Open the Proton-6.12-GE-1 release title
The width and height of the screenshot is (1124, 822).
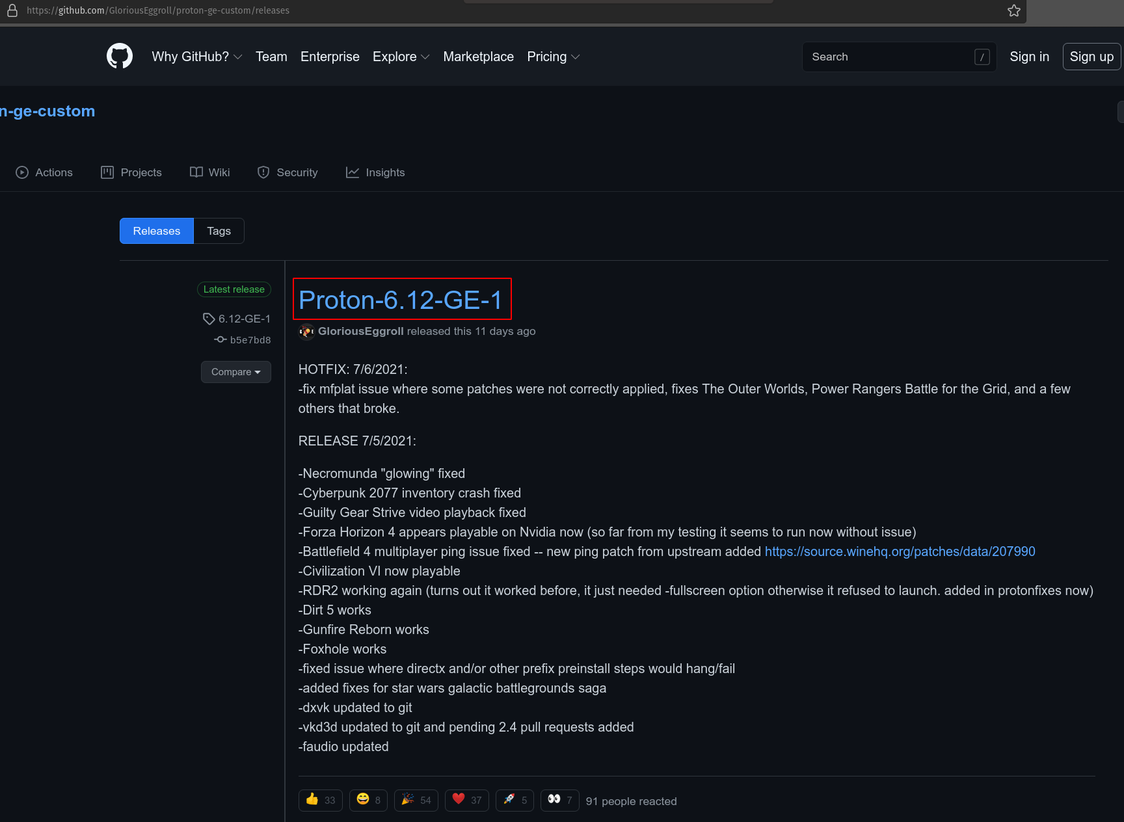tap(401, 300)
